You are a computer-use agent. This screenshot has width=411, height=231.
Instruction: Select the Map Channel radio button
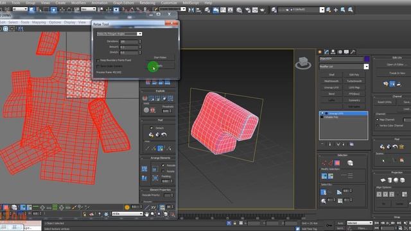tap(378, 119)
